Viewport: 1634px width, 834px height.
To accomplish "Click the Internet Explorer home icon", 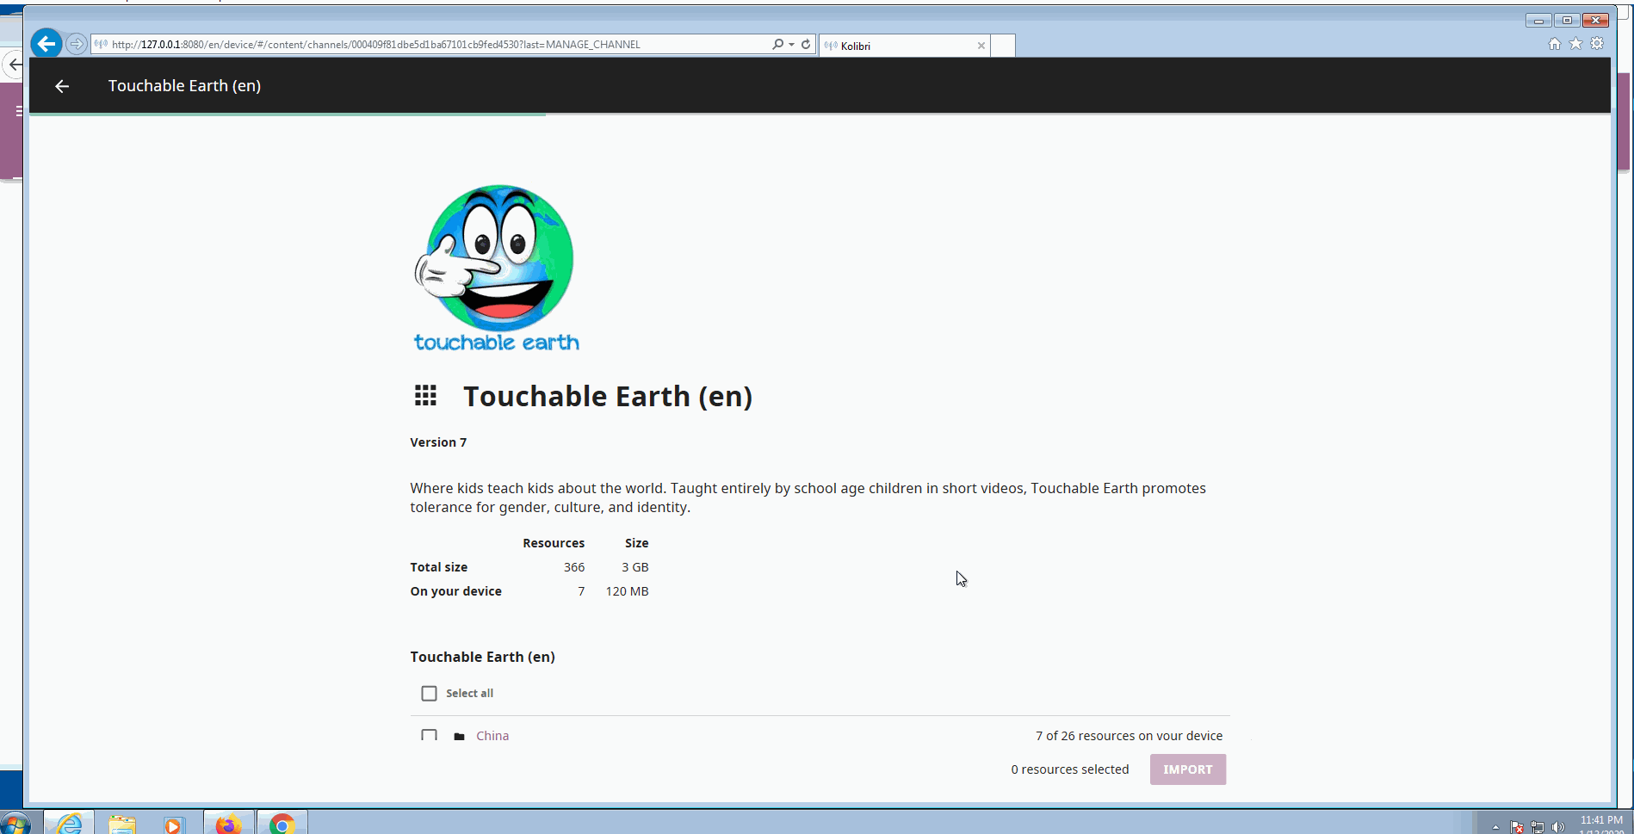I will click(1555, 43).
